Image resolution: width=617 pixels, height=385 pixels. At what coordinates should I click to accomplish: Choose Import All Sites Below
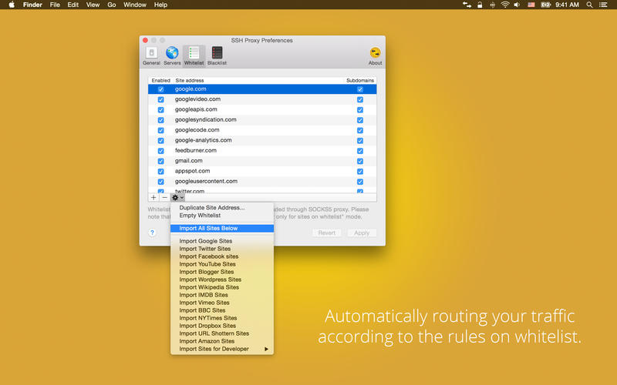click(x=208, y=228)
